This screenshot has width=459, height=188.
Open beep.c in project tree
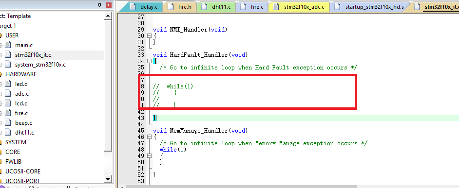coord(23,122)
